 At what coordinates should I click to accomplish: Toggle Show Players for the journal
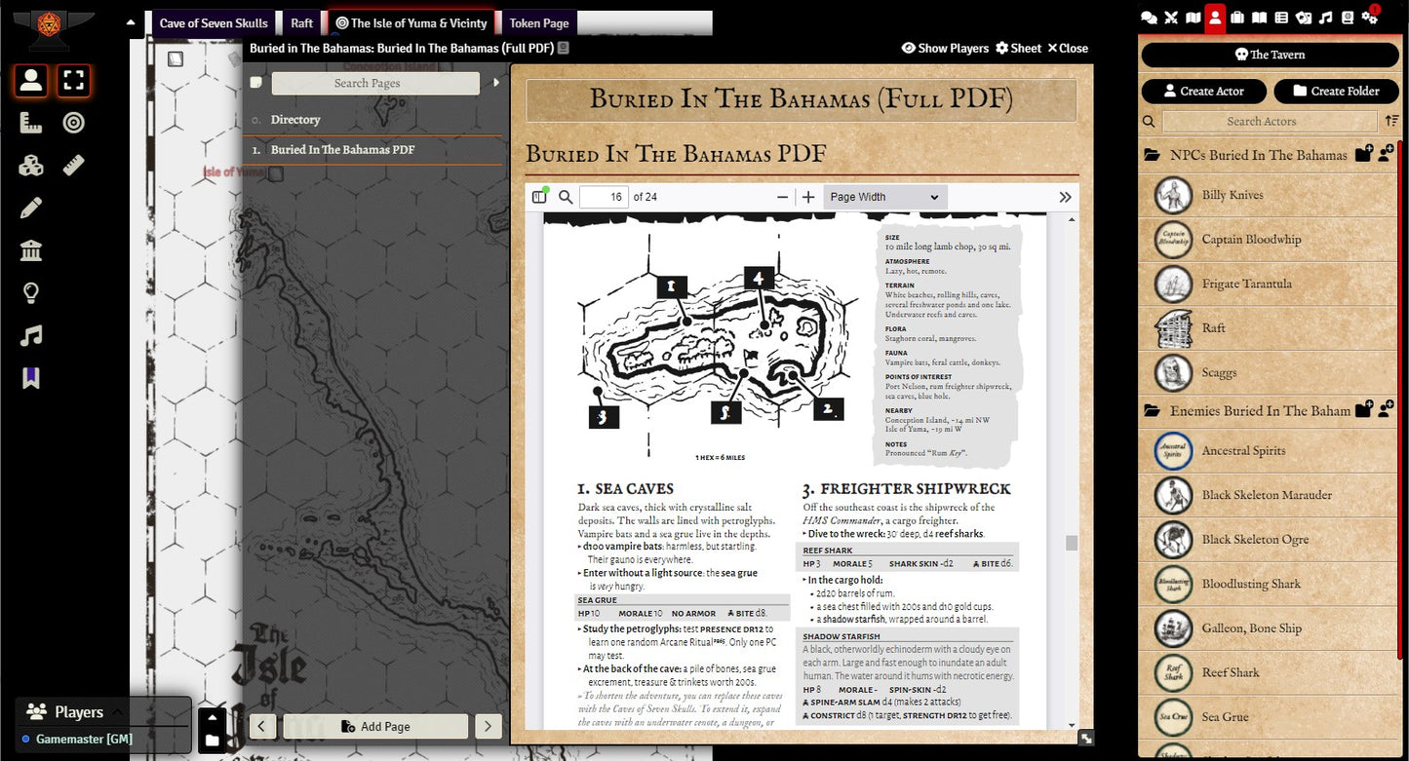pyautogui.click(x=945, y=48)
